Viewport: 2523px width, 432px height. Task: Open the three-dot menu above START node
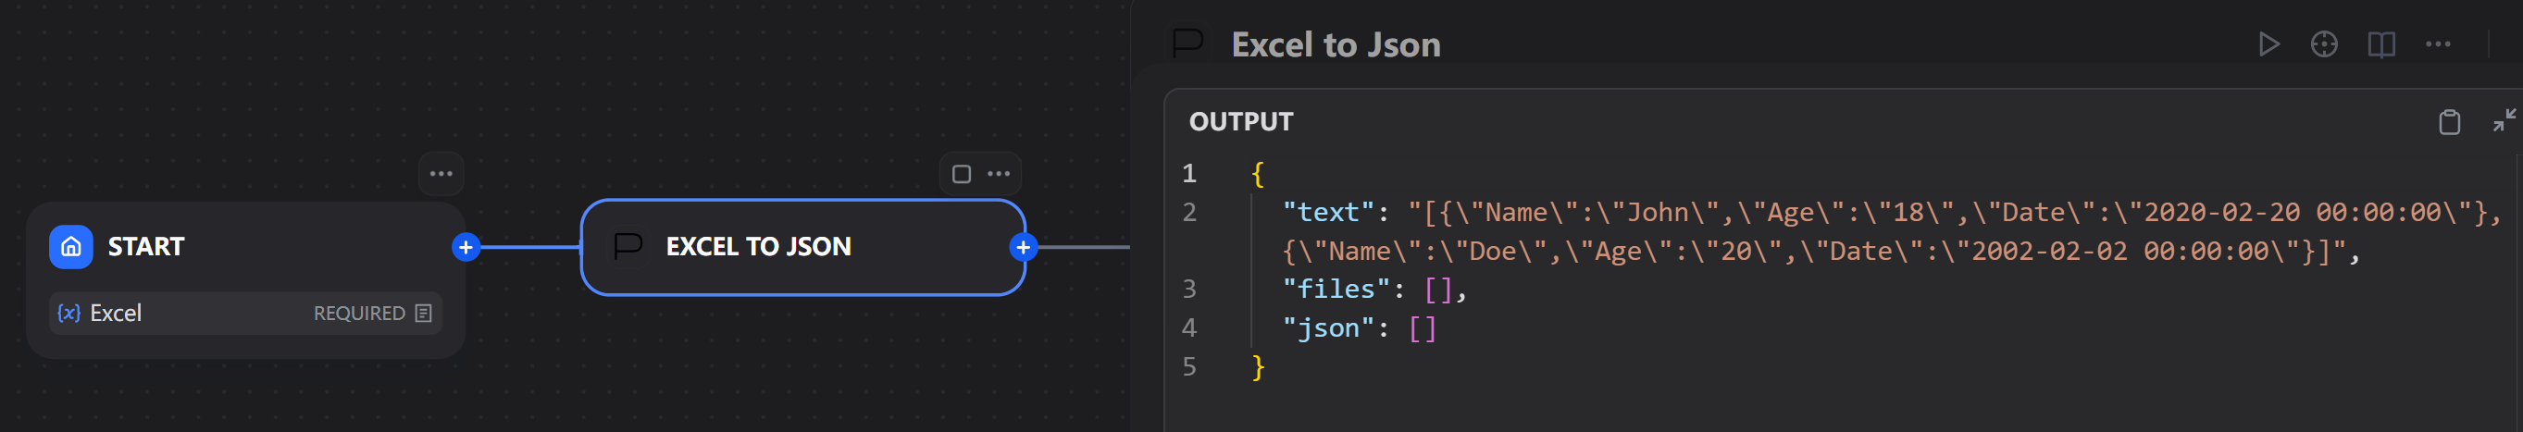point(441,174)
